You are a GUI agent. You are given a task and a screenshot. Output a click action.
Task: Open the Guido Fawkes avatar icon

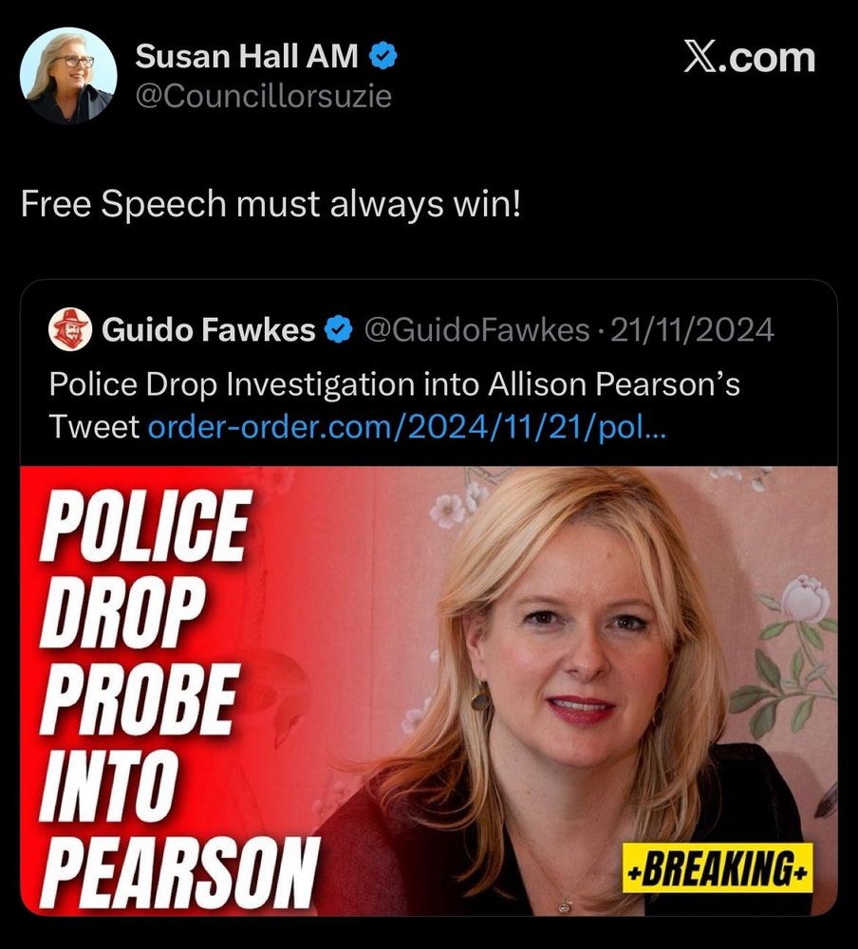click(x=70, y=329)
